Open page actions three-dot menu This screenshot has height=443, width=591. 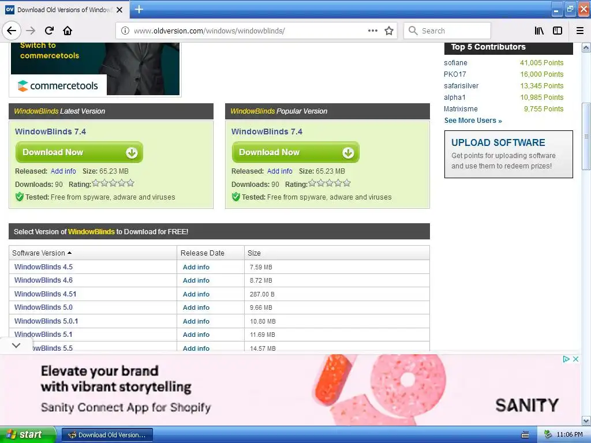pos(372,31)
